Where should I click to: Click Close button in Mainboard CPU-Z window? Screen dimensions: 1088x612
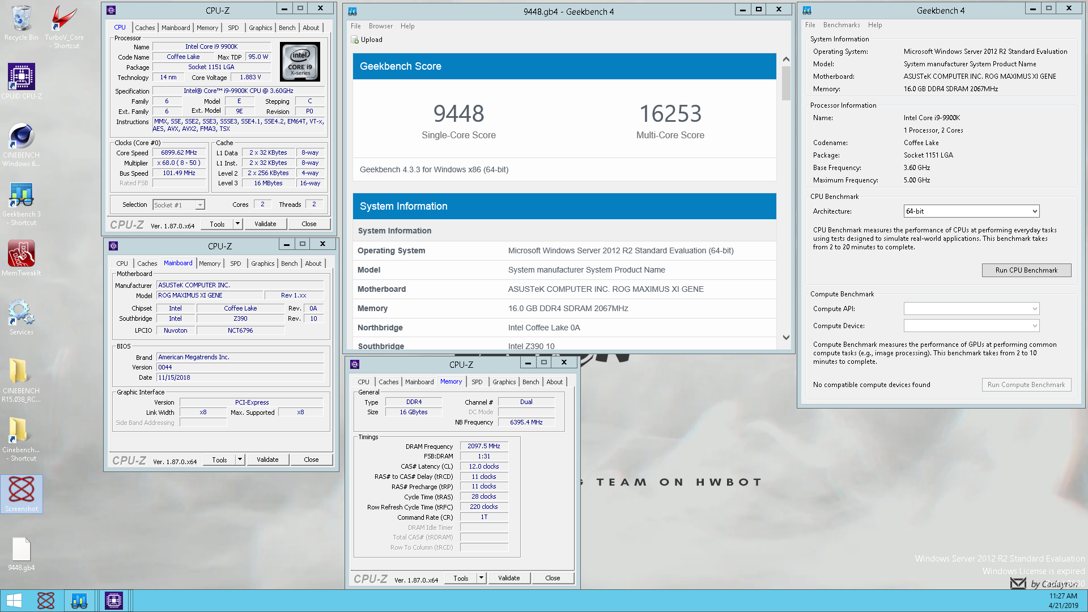click(x=311, y=460)
